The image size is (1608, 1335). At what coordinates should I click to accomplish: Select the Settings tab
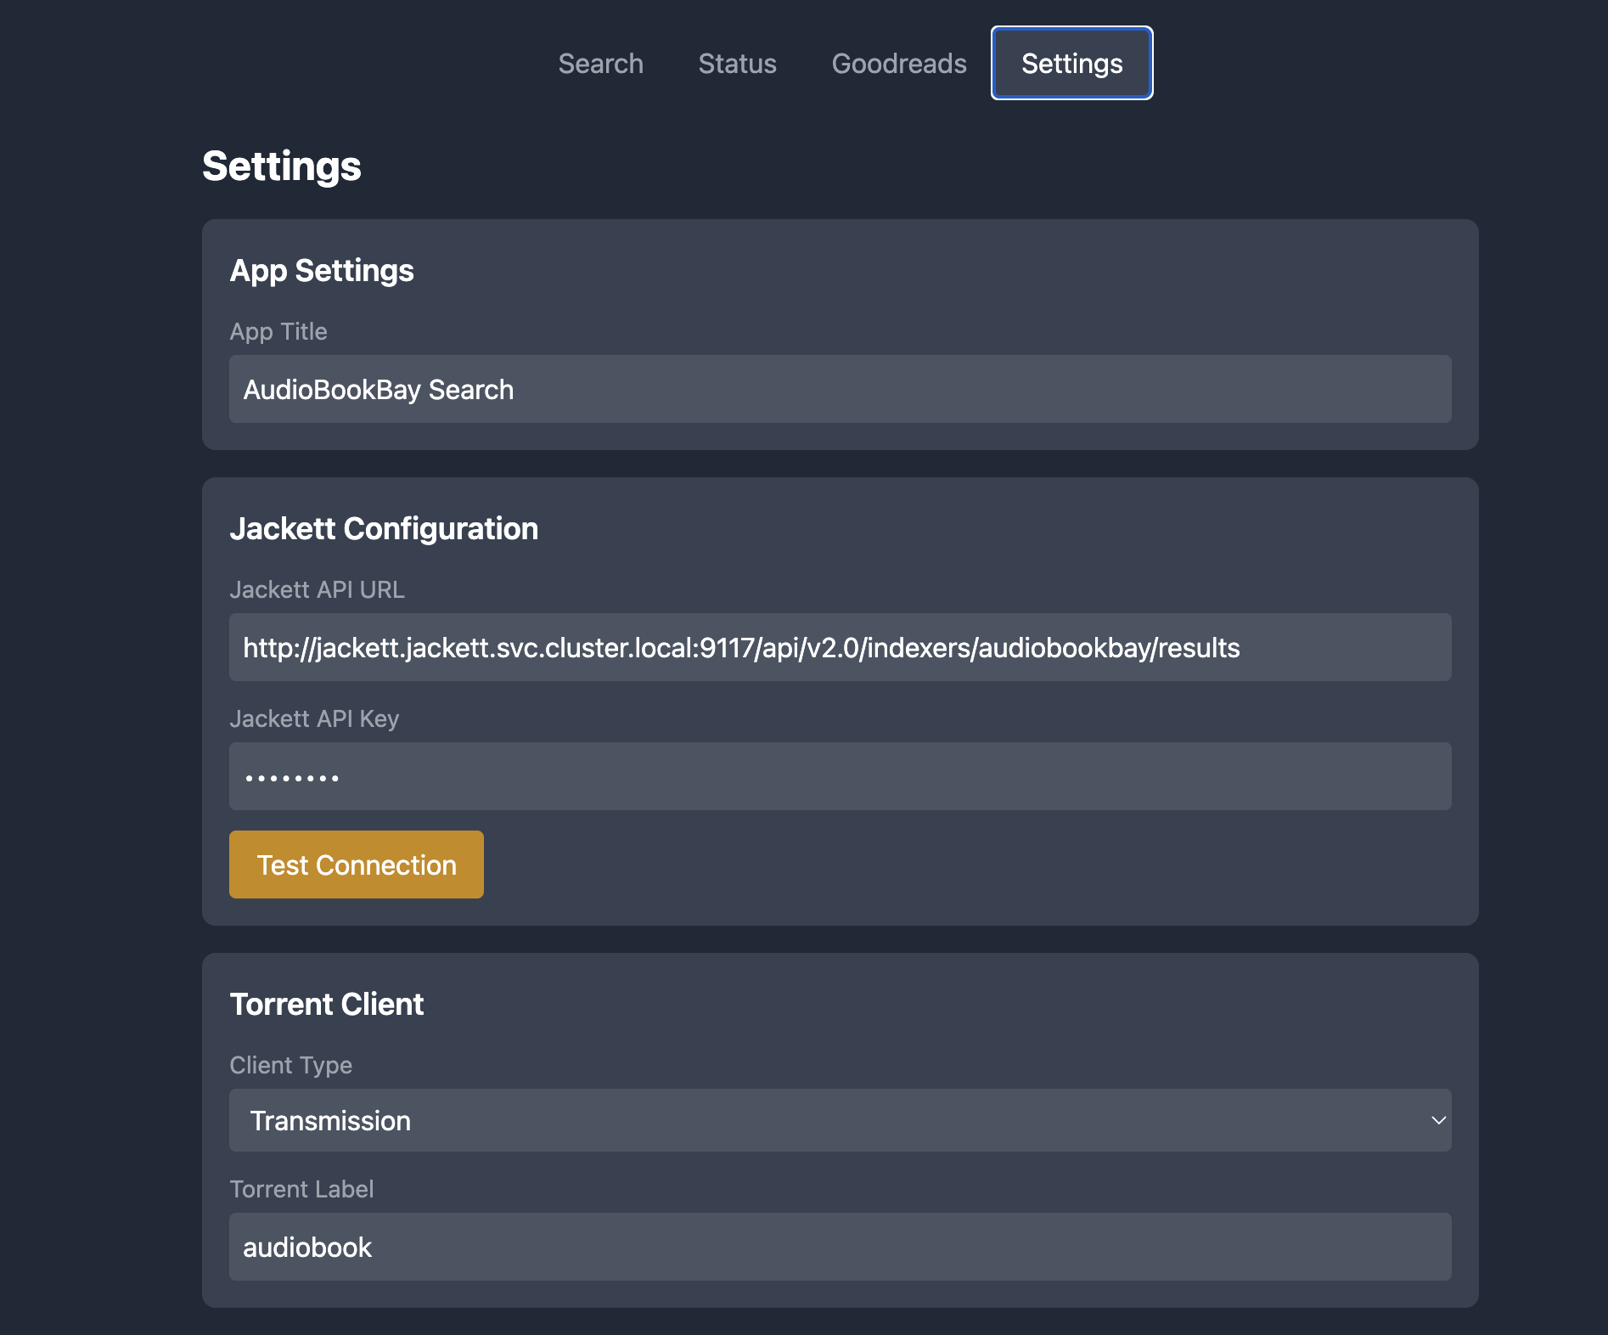[x=1071, y=64]
